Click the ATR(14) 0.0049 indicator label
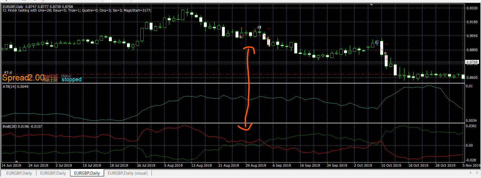Screen dimensions: 481x178 16,87
